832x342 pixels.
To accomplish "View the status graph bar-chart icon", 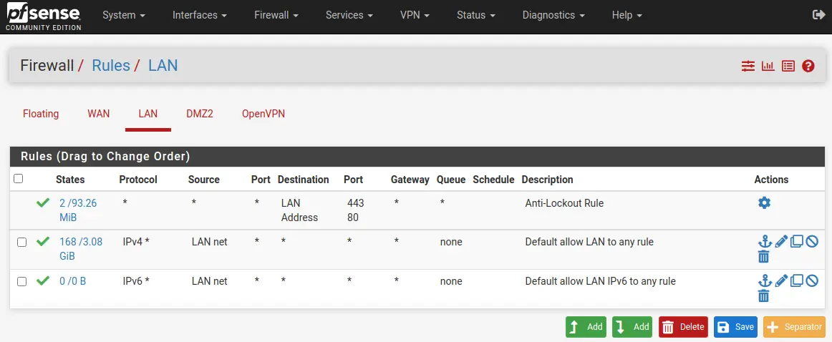I will [x=768, y=67].
